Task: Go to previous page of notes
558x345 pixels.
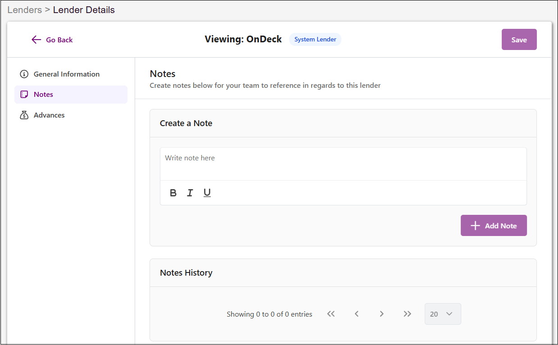Action: (356, 314)
